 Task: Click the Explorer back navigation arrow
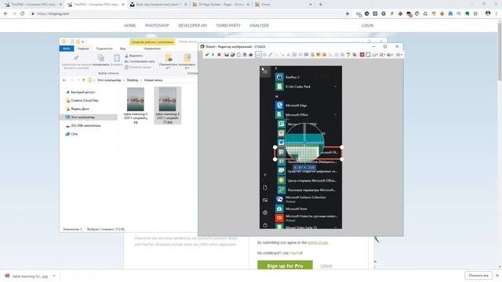[64, 80]
